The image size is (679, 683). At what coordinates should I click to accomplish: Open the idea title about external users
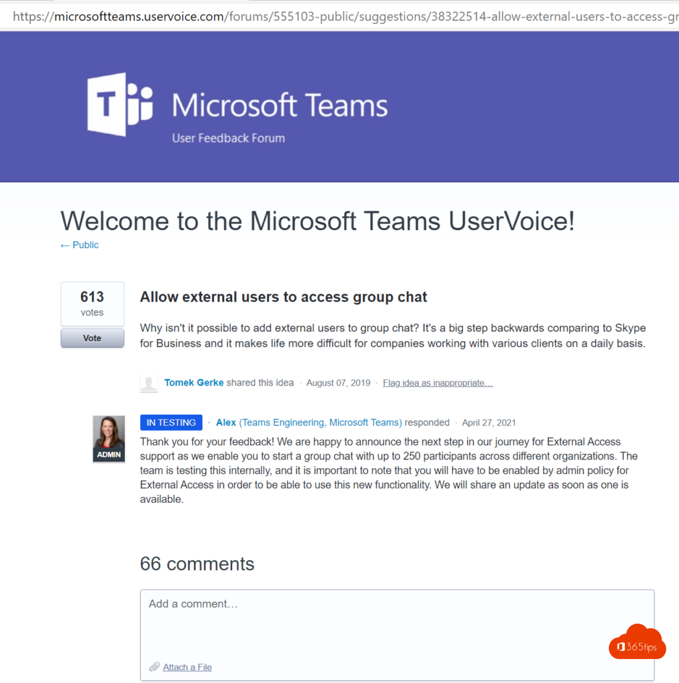coord(283,297)
